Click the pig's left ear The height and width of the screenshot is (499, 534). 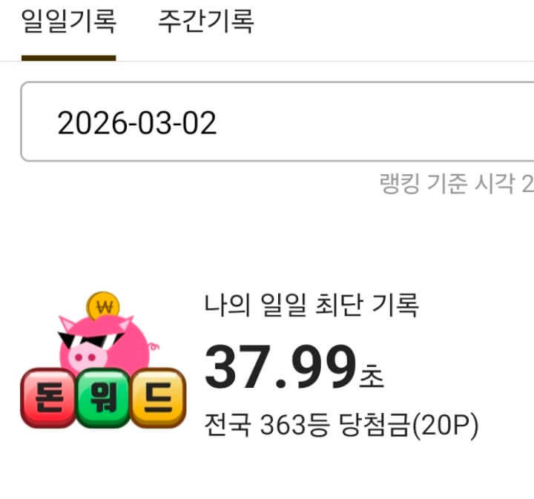click(67, 323)
